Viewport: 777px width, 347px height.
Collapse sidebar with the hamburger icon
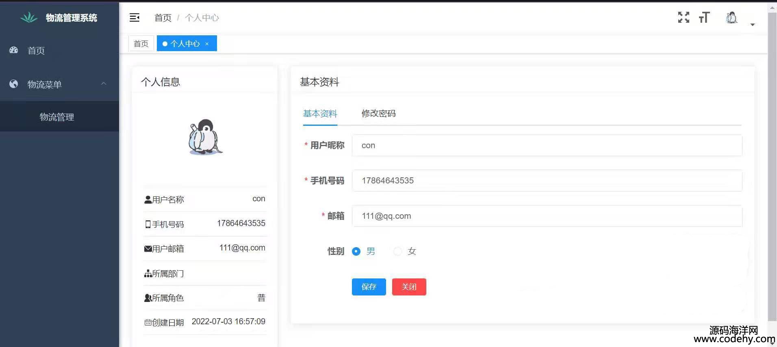pos(135,17)
